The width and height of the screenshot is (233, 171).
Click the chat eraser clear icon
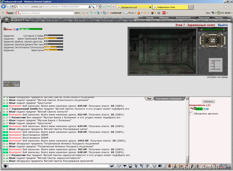[119, 166]
